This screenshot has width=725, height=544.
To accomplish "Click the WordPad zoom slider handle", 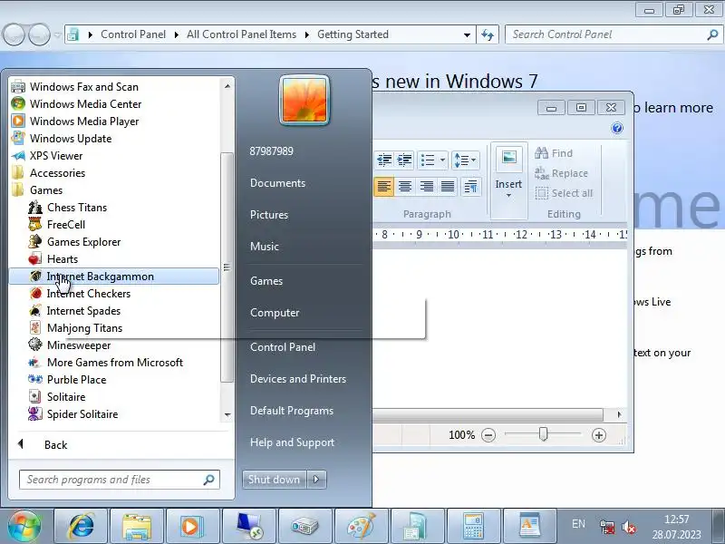I will point(543,434).
